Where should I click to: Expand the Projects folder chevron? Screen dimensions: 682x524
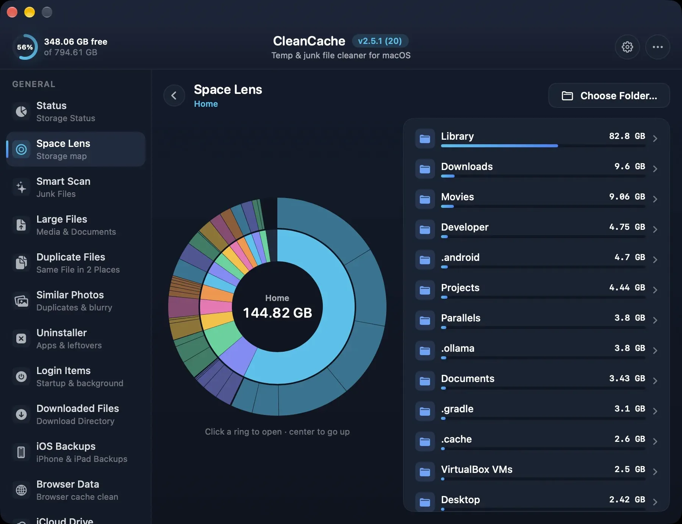pyautogui.click(x=655, y=290)
